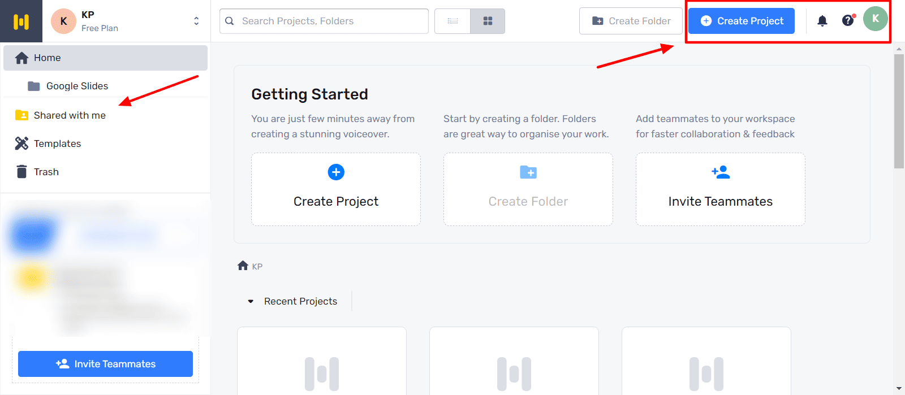
Task: Open the Templates section
Action: [x=57, y=144]
